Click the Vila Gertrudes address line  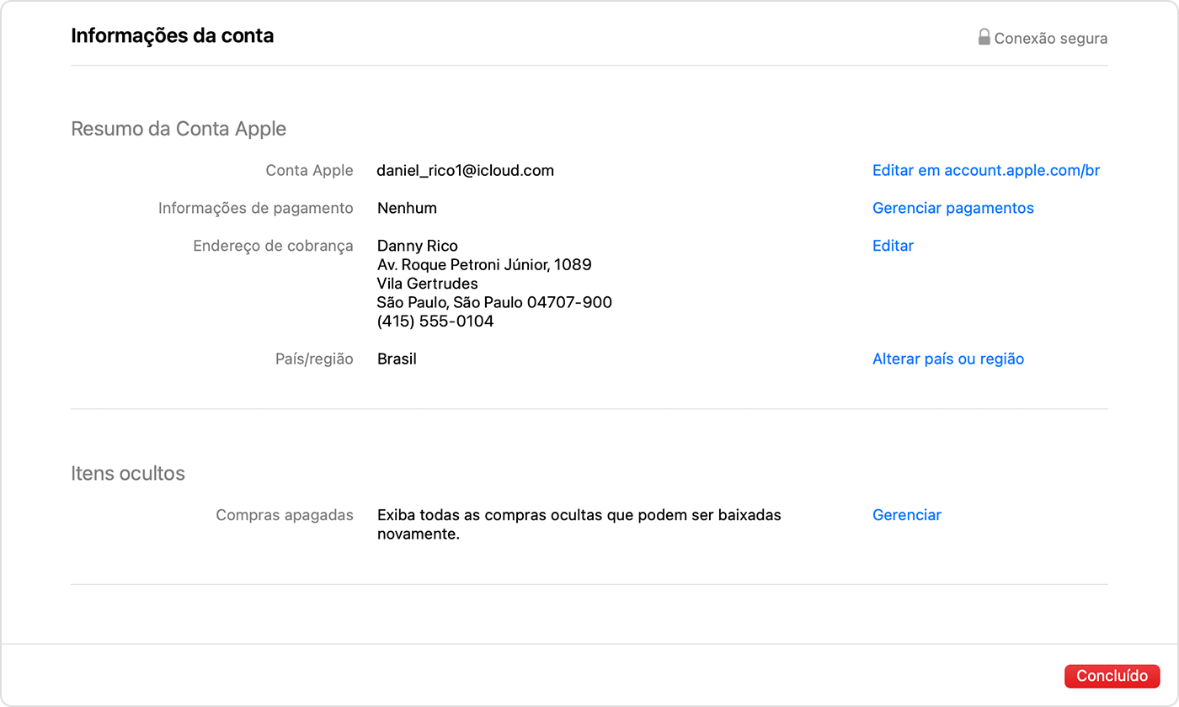point(428,284)
